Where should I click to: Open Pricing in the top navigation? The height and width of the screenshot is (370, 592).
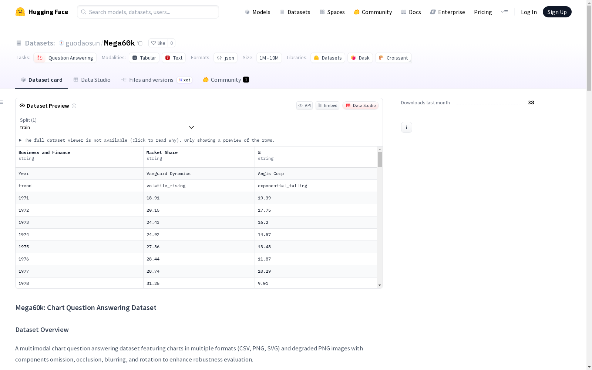[x=483, y=12]
